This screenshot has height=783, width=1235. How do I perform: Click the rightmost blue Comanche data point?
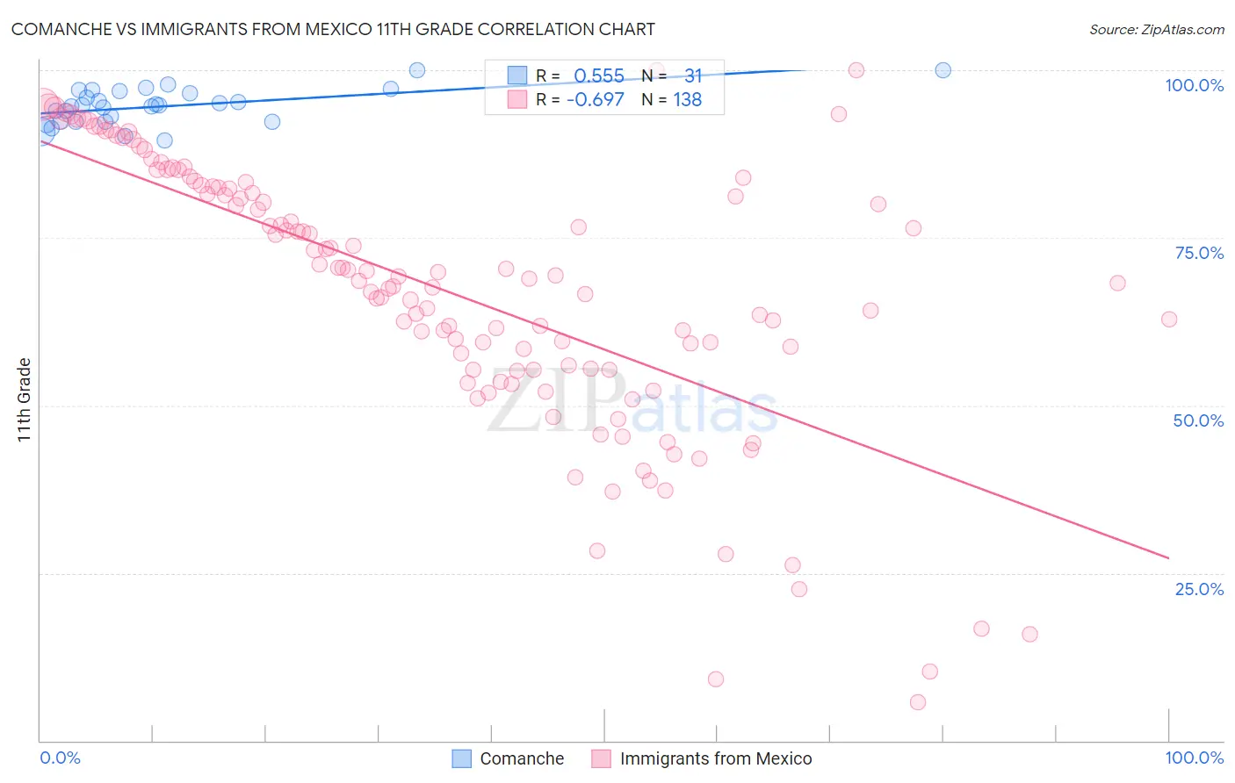(x=942, y=70)
